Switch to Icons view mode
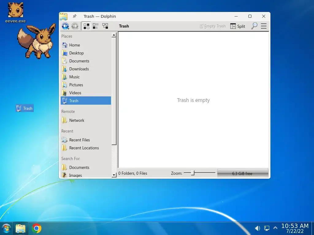The image size is (314, 235). pos(86,26)
